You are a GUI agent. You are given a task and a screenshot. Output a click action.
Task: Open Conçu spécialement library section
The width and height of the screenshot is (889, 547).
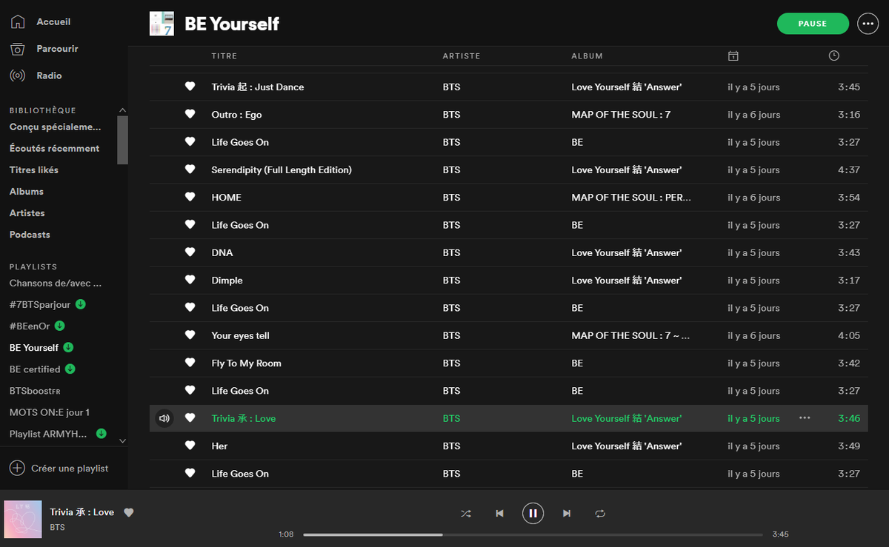coord(56,127)
